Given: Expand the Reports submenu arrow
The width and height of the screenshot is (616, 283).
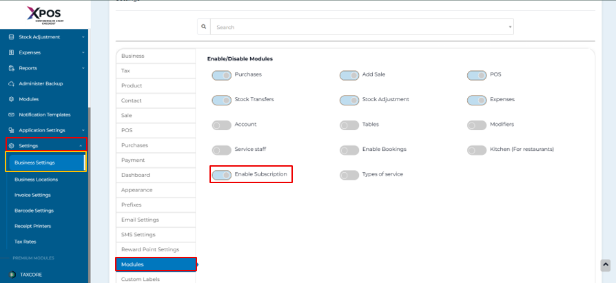Looking at the screenshot, I should [83, 68].
